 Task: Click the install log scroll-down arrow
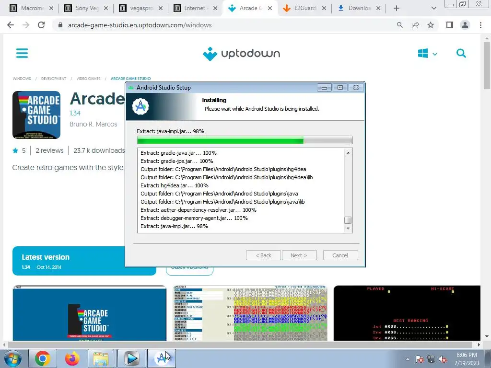tap(348, 229)
